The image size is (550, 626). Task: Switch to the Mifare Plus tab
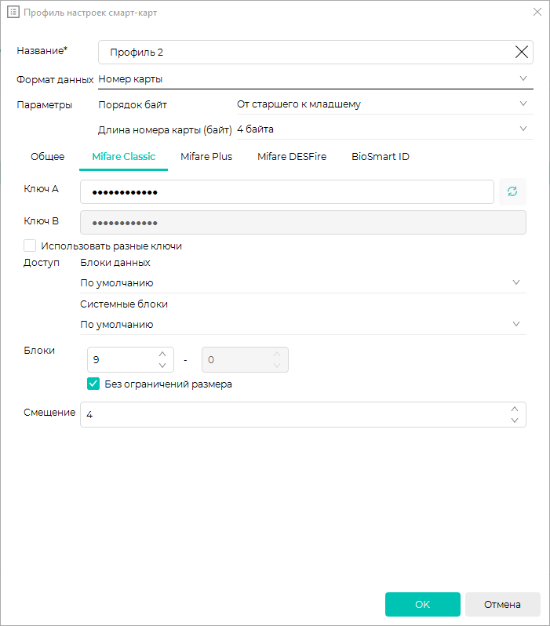tap(206, 157)
